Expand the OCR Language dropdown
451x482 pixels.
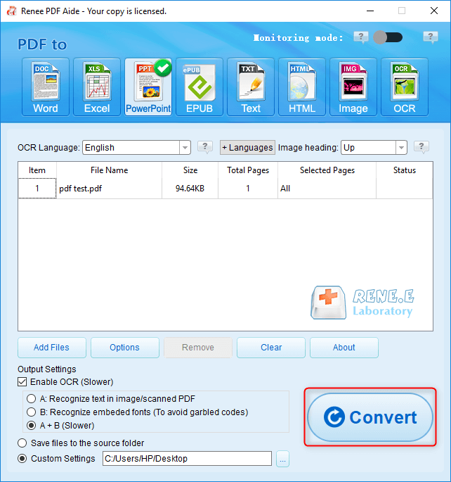185,148
